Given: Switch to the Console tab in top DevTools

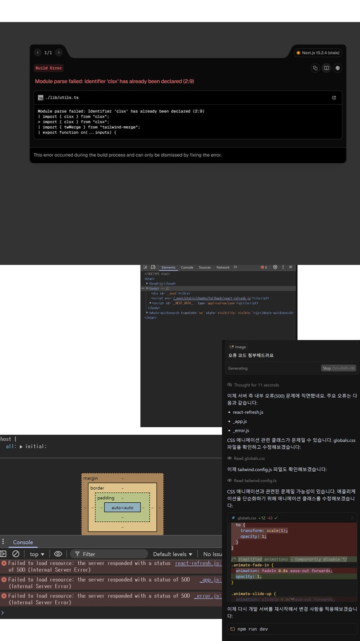Looking at the screenshot, I should point(187,267).
